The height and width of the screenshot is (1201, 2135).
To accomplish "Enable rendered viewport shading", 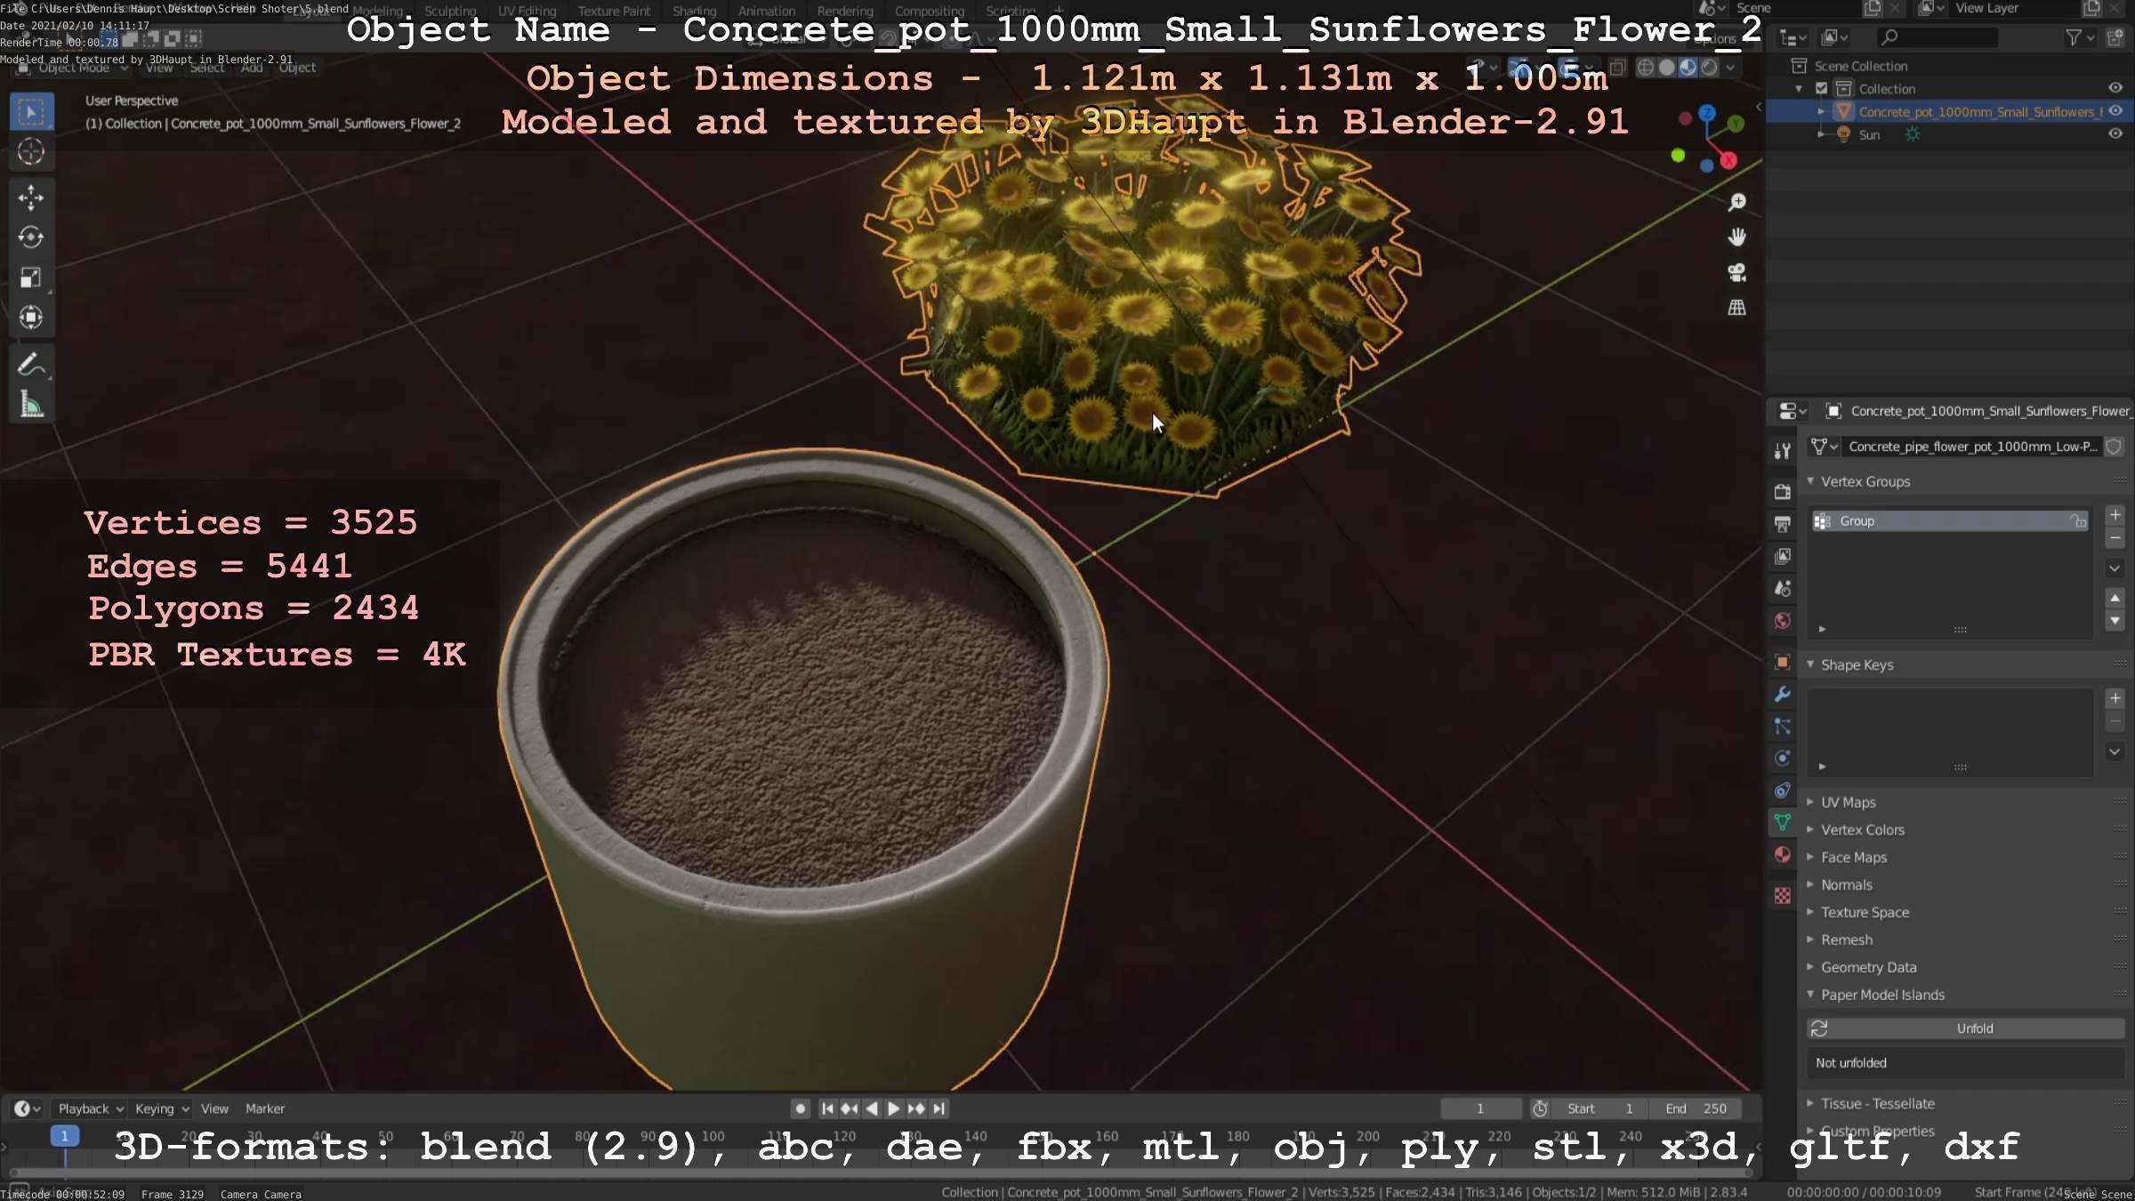I will click(x=1709, y=68).
